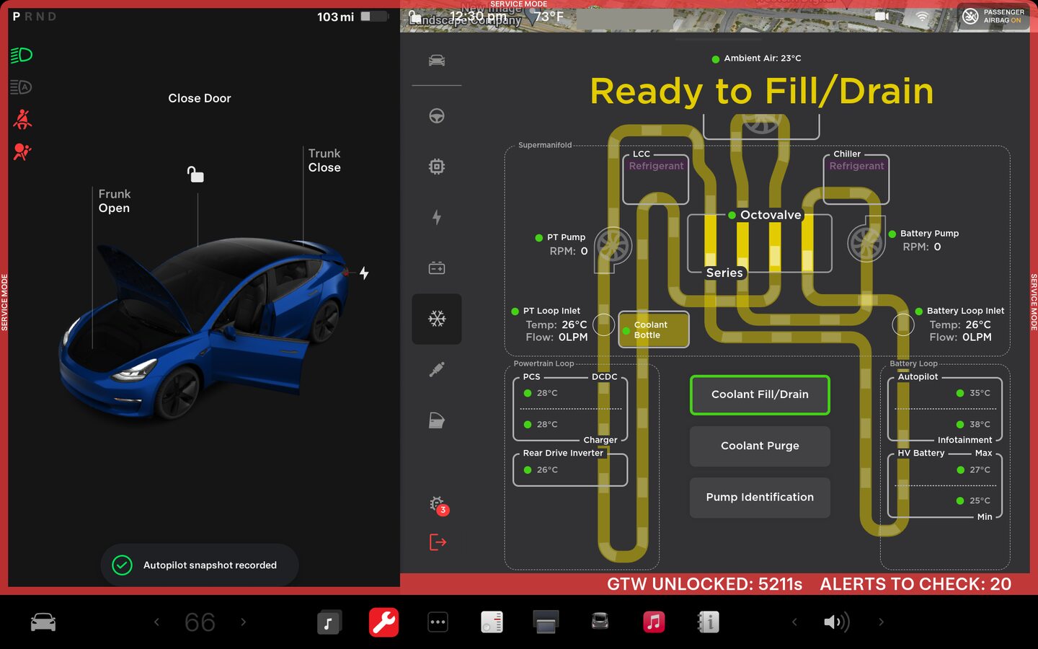Toggle the door lock padlock icon
This screenshot has width=1038, height=649.
click(195, 175)
